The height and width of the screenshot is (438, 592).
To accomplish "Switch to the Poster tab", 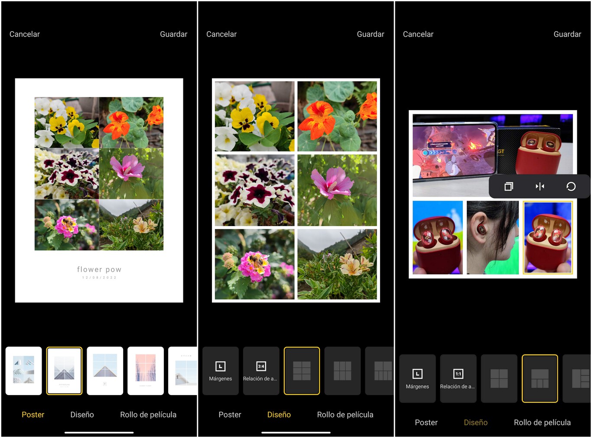I will click(x=33, y=415).
